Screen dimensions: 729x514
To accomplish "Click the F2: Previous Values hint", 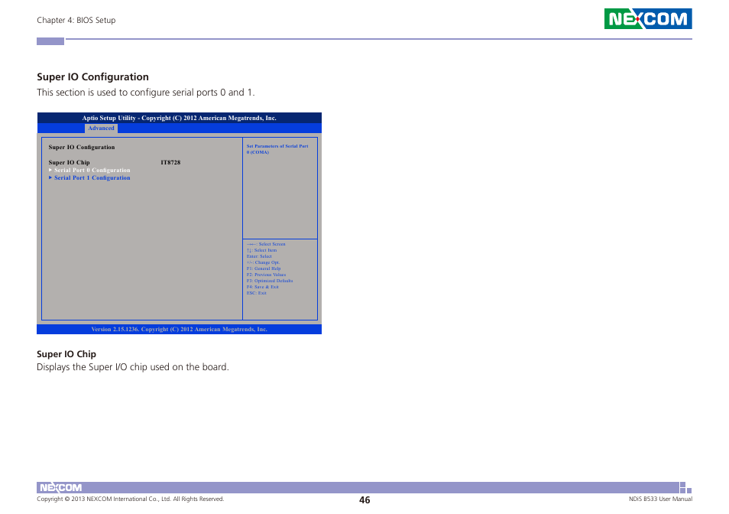I will (x=267, y=275).
